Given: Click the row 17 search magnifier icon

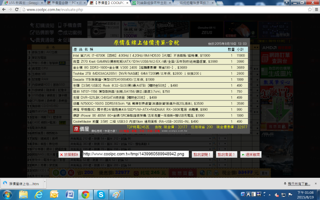Looking at the screenshot, I should [214, 139].
